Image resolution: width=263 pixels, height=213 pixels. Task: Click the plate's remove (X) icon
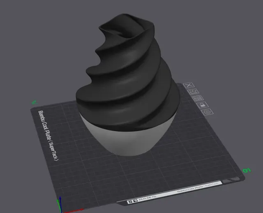coord(189,85)
